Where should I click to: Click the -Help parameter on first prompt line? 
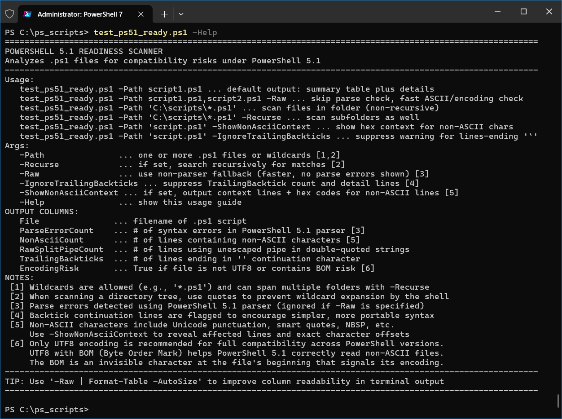point(205,32)
